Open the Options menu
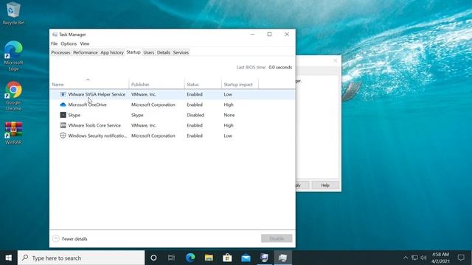This screenshot has height=265, width=472. click(69, 43)
